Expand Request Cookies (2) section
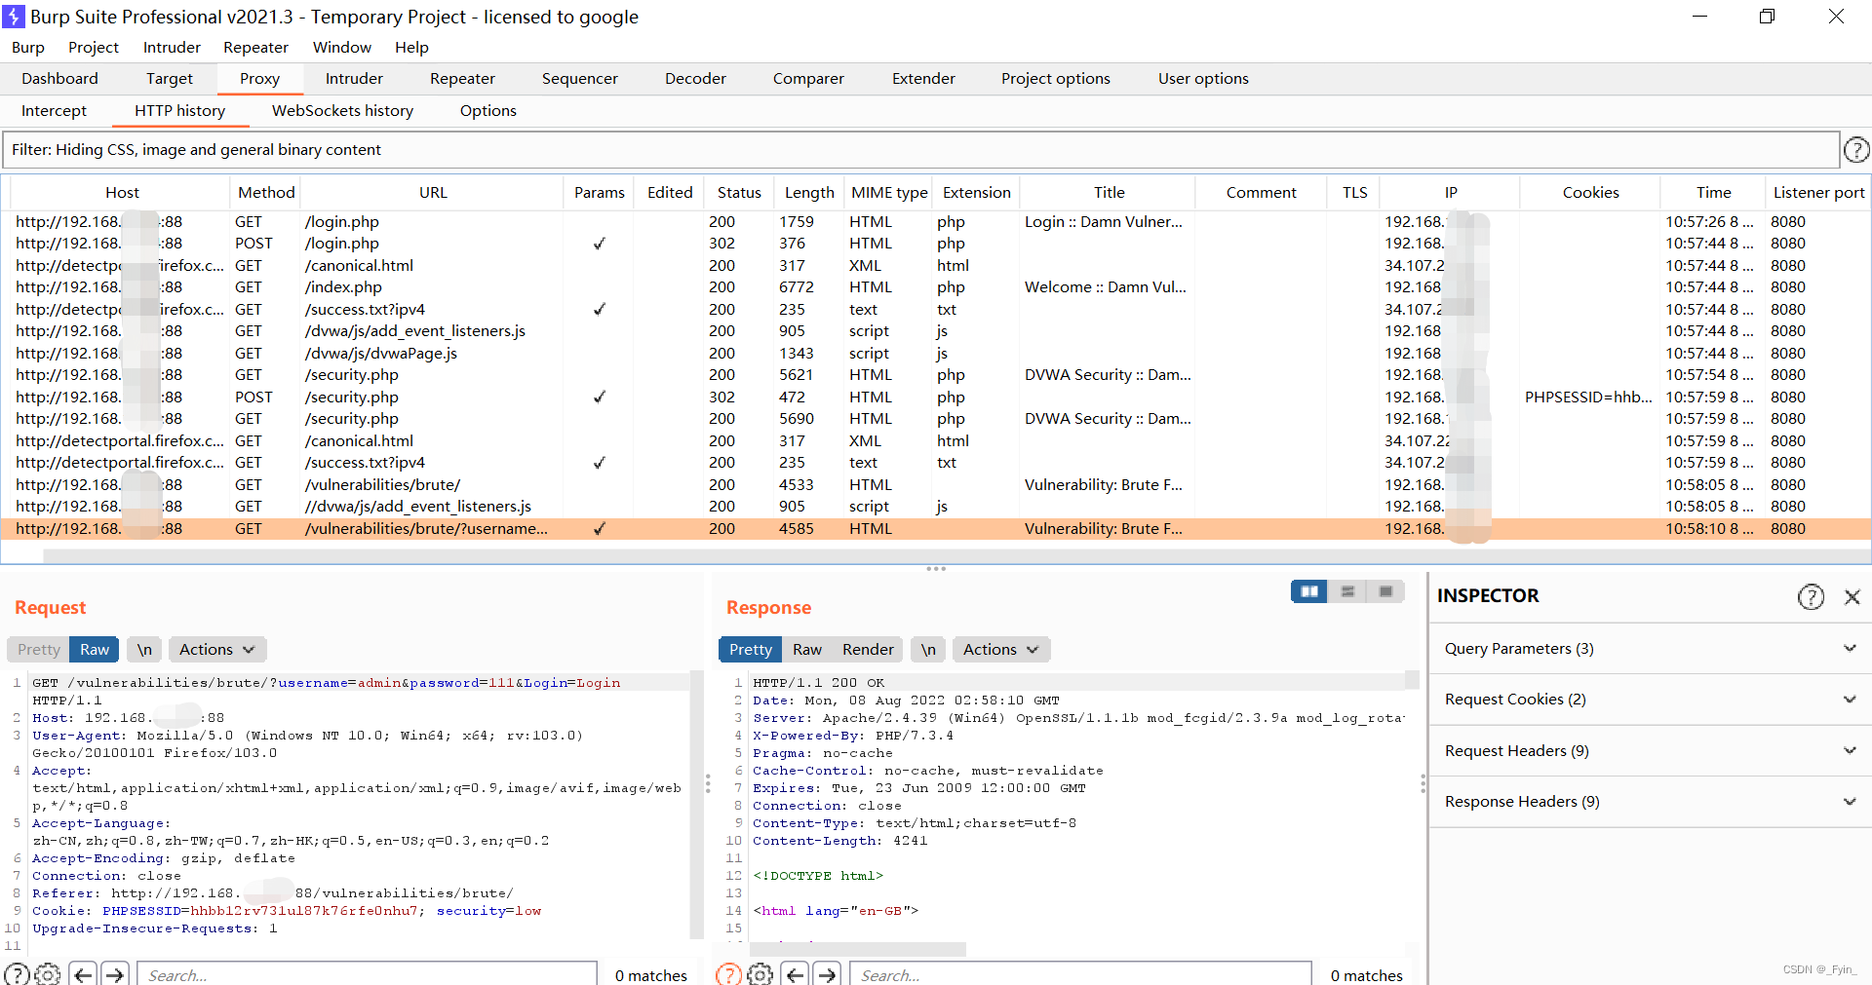The height and width of the screenshot is (985, 1872). point(1650,700)
